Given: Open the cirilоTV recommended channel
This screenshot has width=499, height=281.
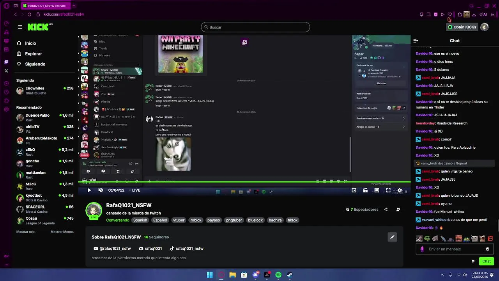Looking at the screenshot, I should click(x=45, y=129).
